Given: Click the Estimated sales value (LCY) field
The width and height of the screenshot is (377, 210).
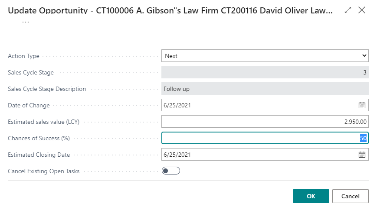Looking at the screenshot, I should pyautogui.click(x=265, y=121).
